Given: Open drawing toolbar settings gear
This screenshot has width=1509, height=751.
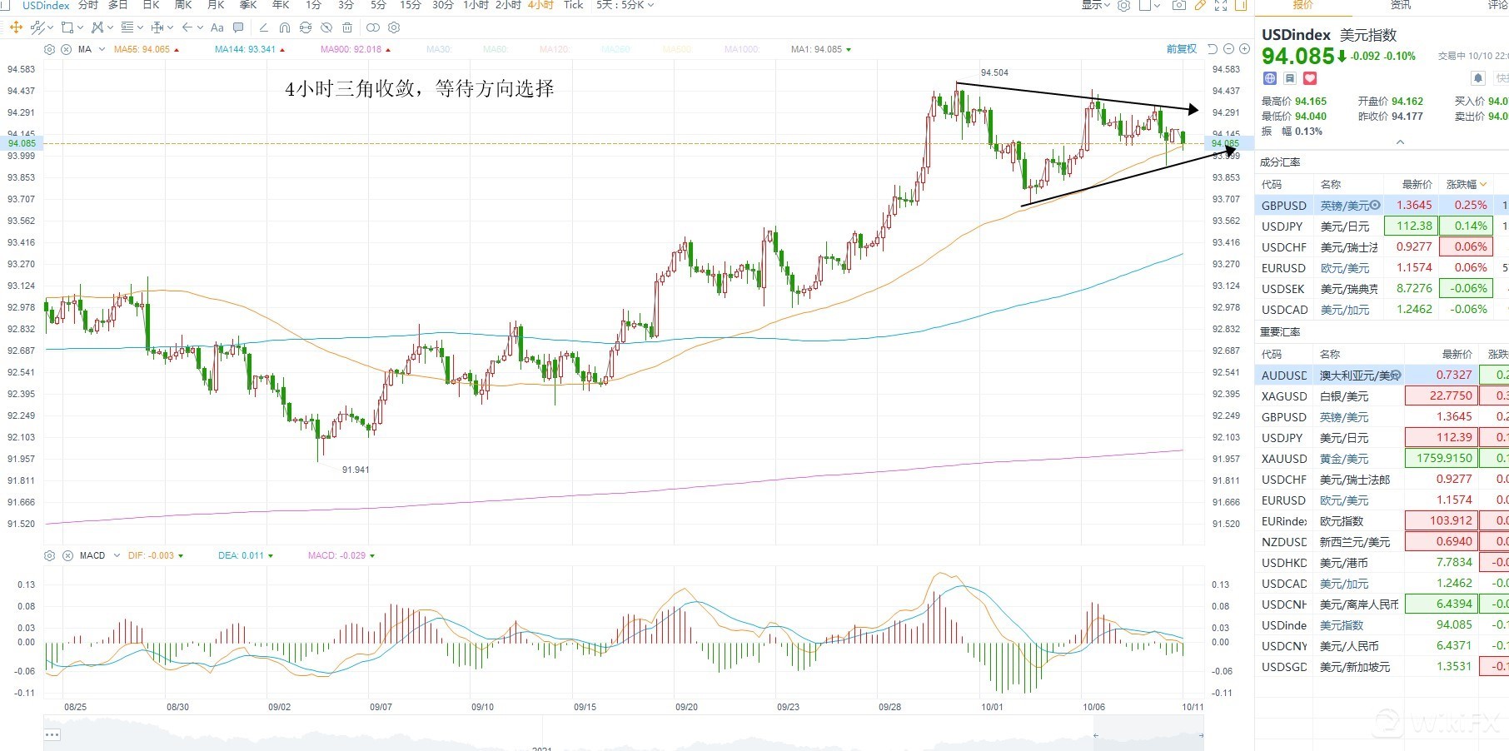Looking at the screenshot, I should (394, 27).
